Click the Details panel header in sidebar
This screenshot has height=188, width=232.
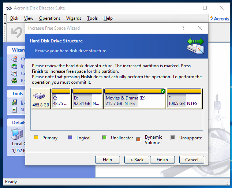[16, 122]
